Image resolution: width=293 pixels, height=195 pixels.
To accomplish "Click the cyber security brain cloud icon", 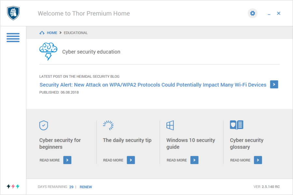I will click(48, 51).
